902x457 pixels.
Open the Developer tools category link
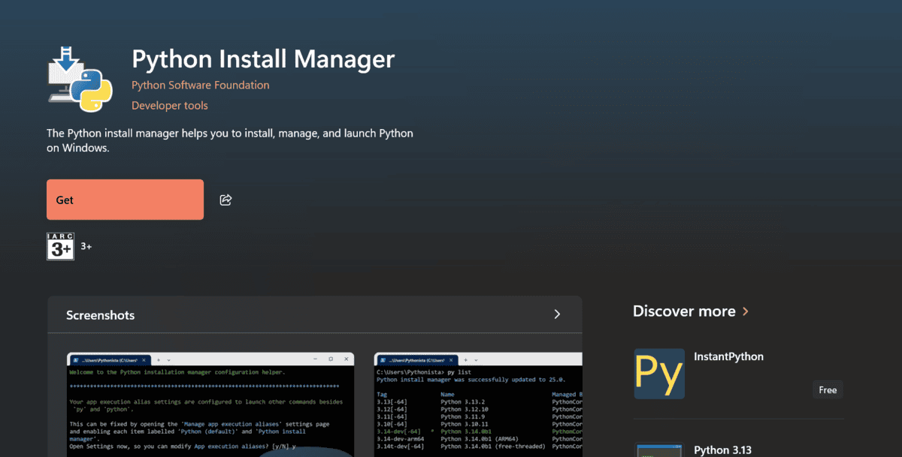click(x=170, y=106)
